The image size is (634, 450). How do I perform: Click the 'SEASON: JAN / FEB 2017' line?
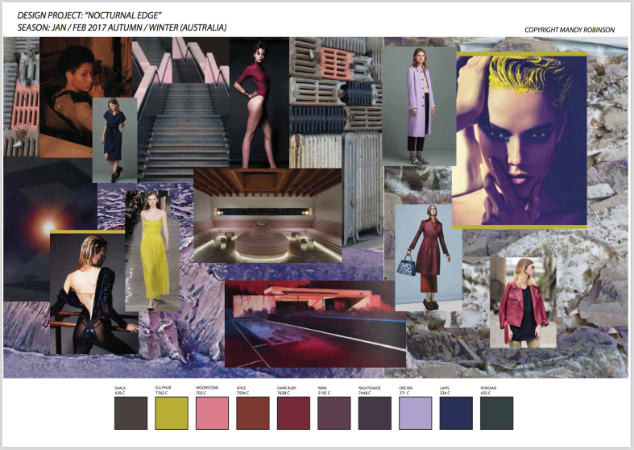click(122, 27)
